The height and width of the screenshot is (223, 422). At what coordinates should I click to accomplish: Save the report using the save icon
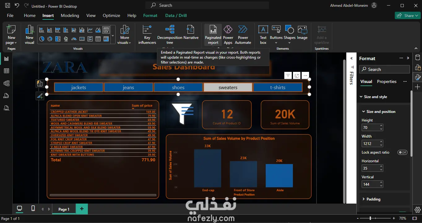point(7,6)
